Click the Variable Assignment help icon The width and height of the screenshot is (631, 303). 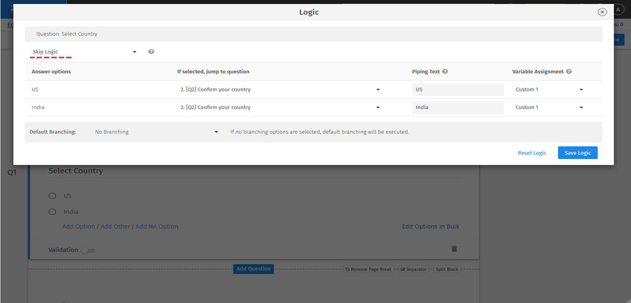(x=569, y=71)
